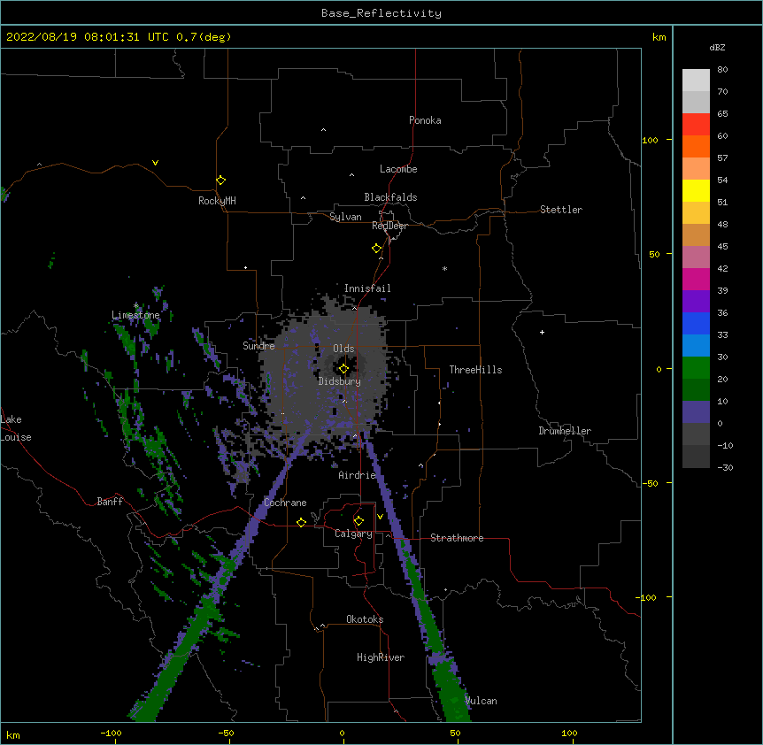Click the Olds city label

click(x=343, y=349)
